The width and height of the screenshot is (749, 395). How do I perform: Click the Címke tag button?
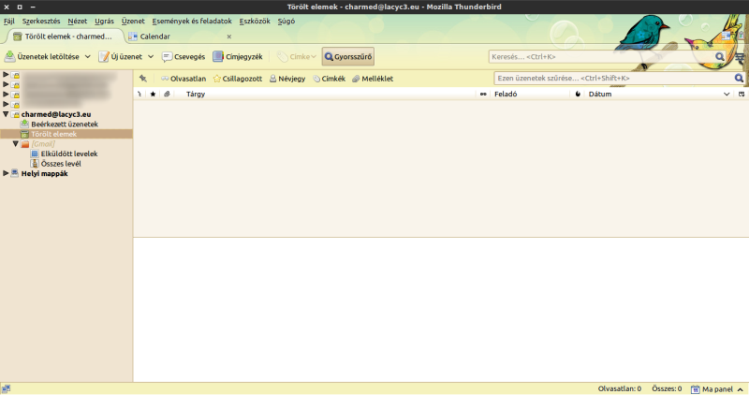click(x=296, y=56)
